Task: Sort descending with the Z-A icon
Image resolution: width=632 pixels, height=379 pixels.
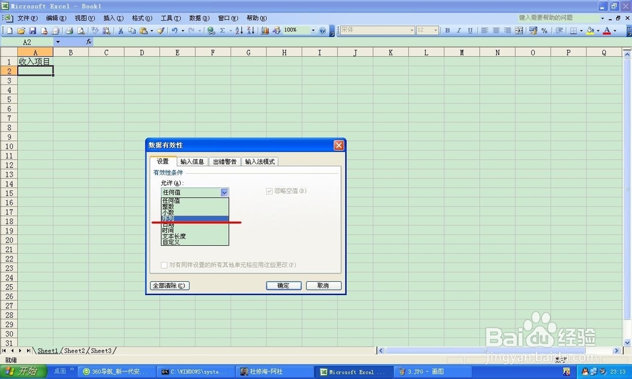Action: tap(251, 30)
